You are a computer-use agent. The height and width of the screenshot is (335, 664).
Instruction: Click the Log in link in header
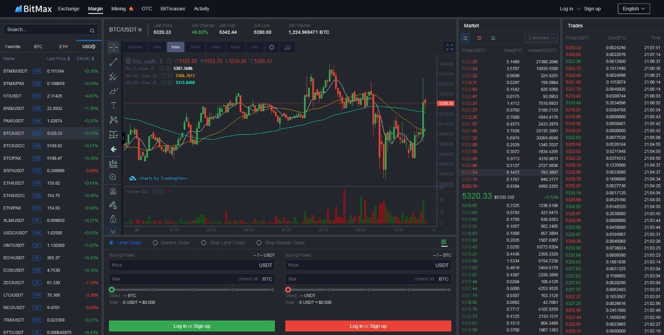566,9
